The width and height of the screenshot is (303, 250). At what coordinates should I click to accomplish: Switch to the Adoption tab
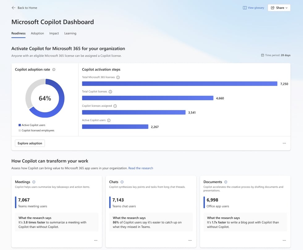click(x=37, y=33)
